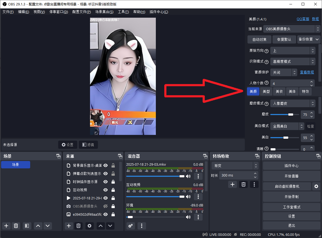Screen dimensions: 322x238
Task: Show the hidden OBS美颜摄像头 source
Action: point(105,206)
